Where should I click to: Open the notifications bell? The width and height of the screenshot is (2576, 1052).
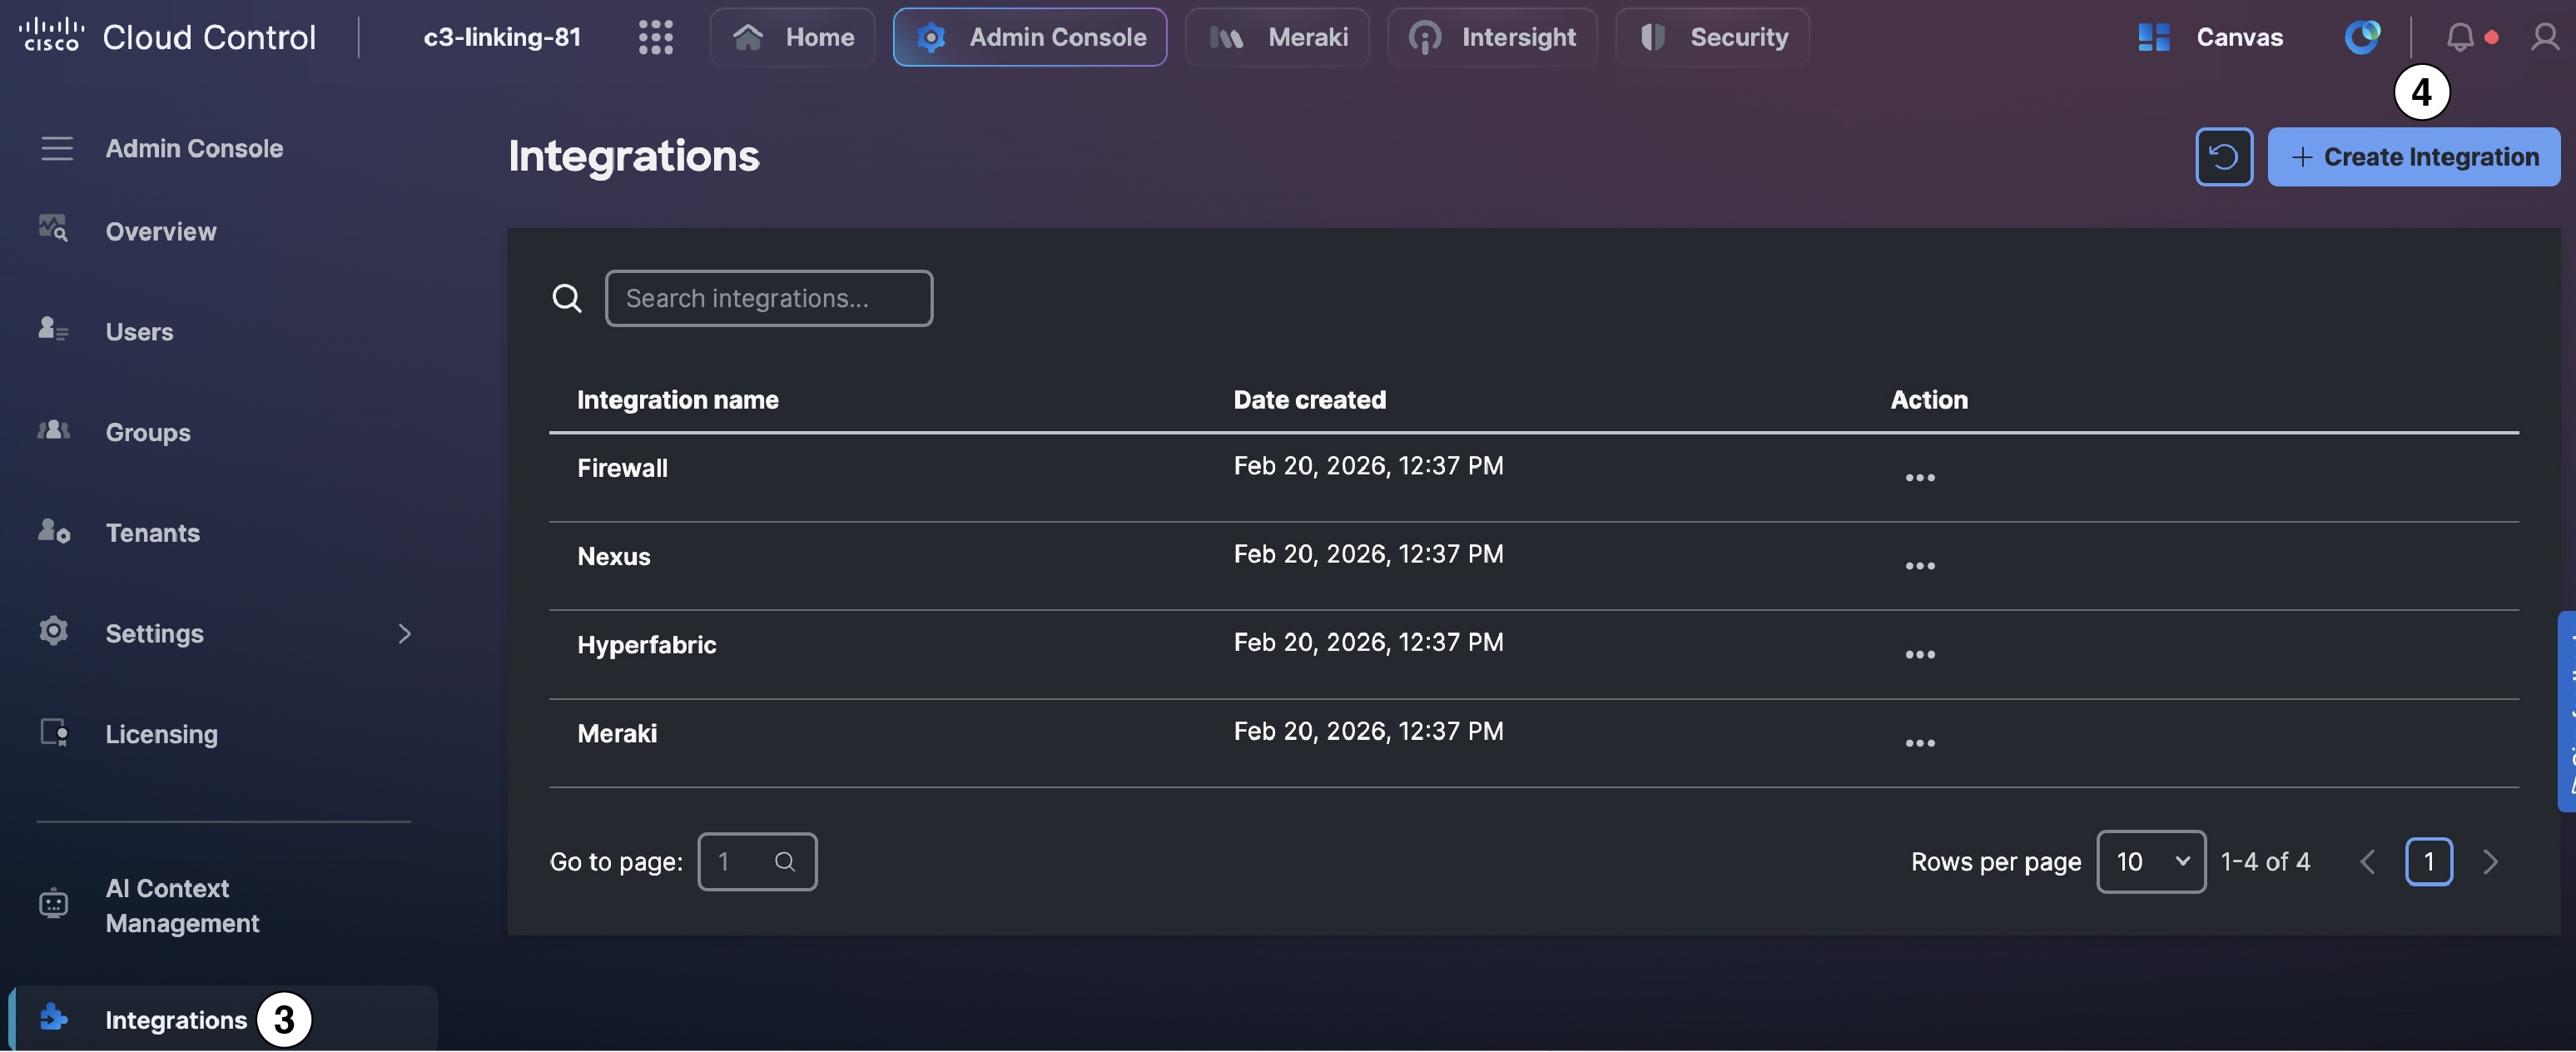(2460, 37)
